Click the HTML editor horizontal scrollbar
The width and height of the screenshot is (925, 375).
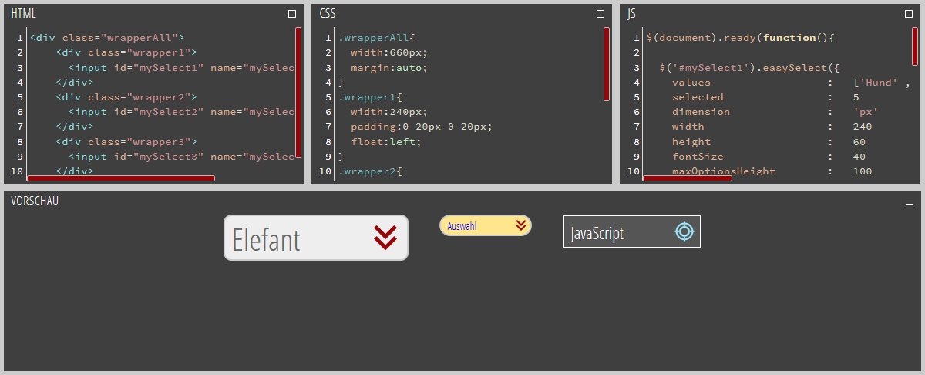121,178
